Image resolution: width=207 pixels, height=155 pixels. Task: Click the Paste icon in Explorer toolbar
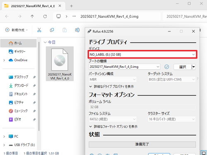tap(65, 30)
